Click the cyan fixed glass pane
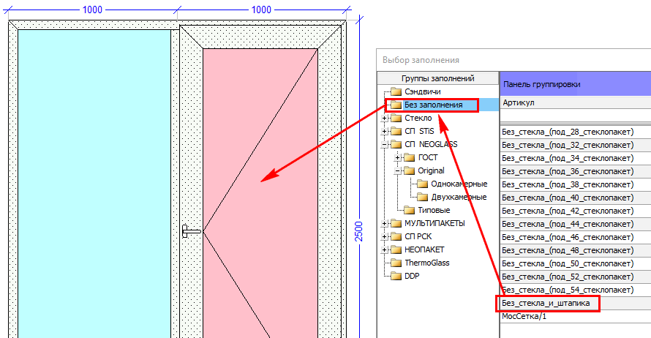The image size is (651, 338). pos(94,184)
